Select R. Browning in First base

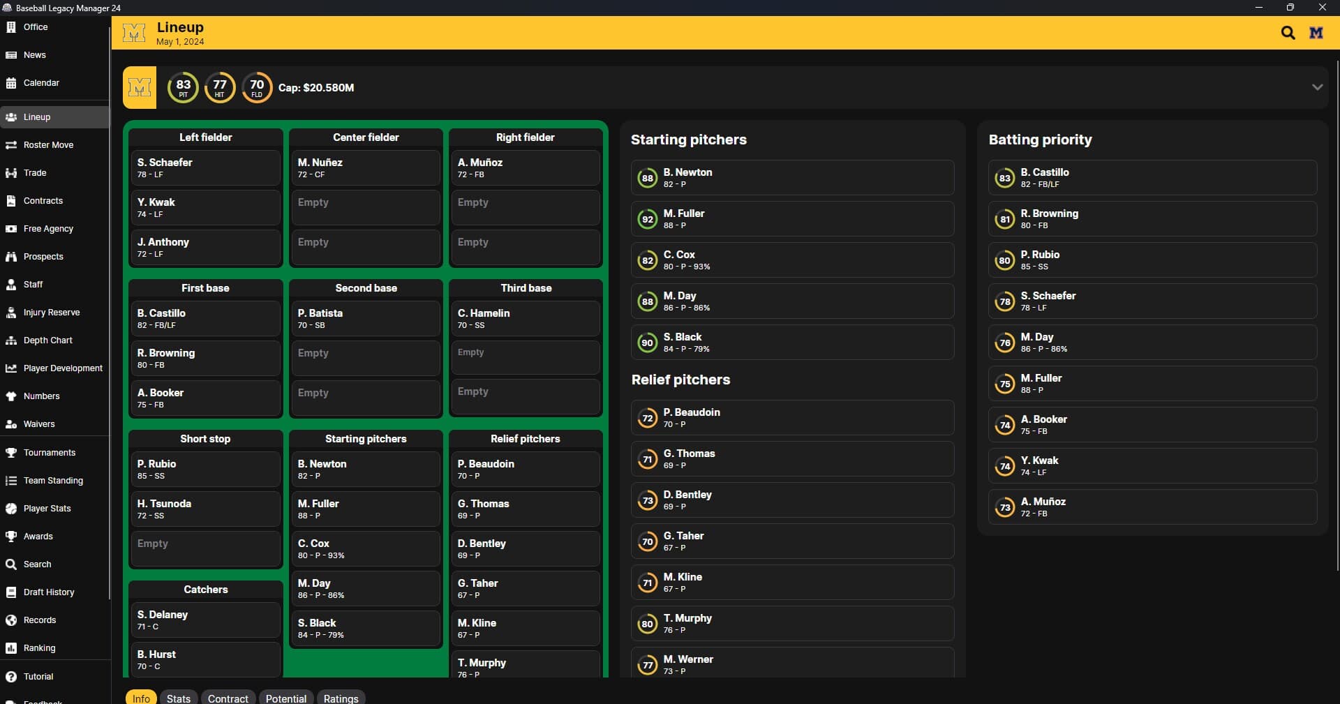pyautogui.click(x=205, y=358)
